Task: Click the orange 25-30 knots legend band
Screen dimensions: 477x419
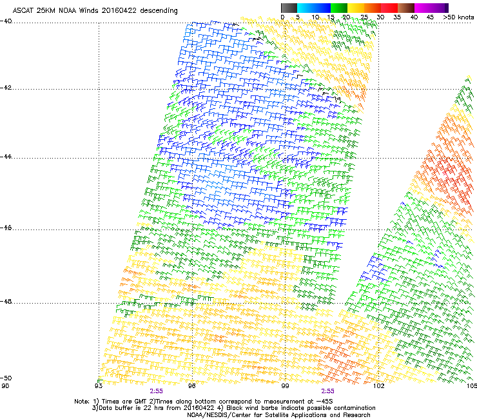Action: tap(373, 8)
